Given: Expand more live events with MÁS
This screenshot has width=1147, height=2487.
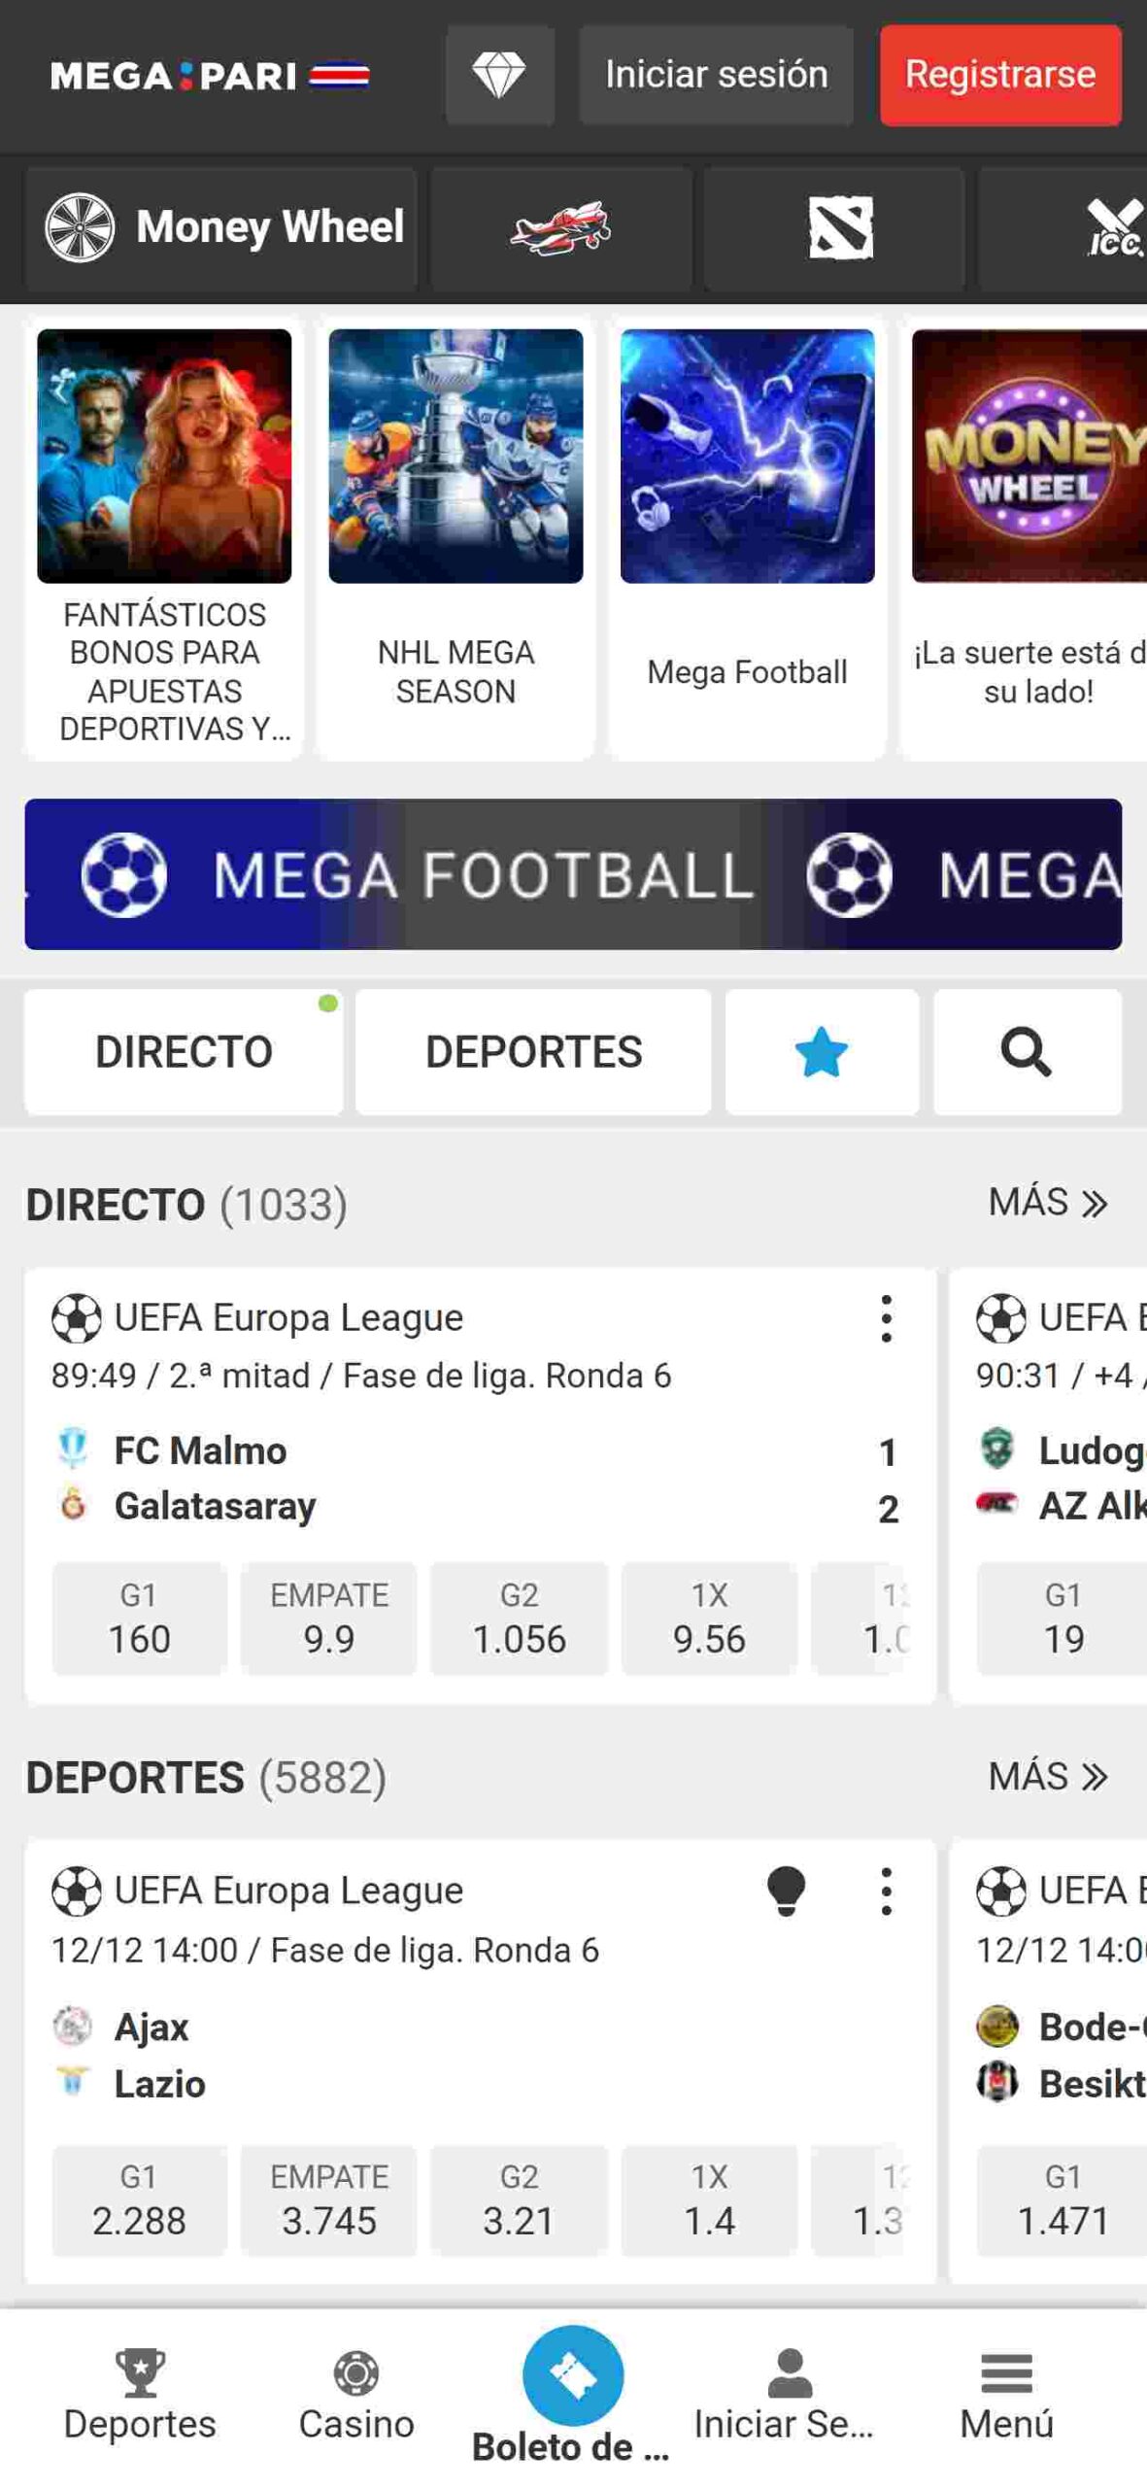Looking at the screenshot, I should point(1047,1203).
